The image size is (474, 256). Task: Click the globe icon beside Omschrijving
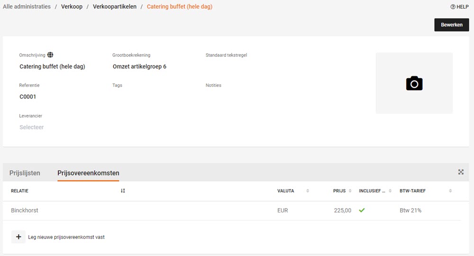point(50,55)
